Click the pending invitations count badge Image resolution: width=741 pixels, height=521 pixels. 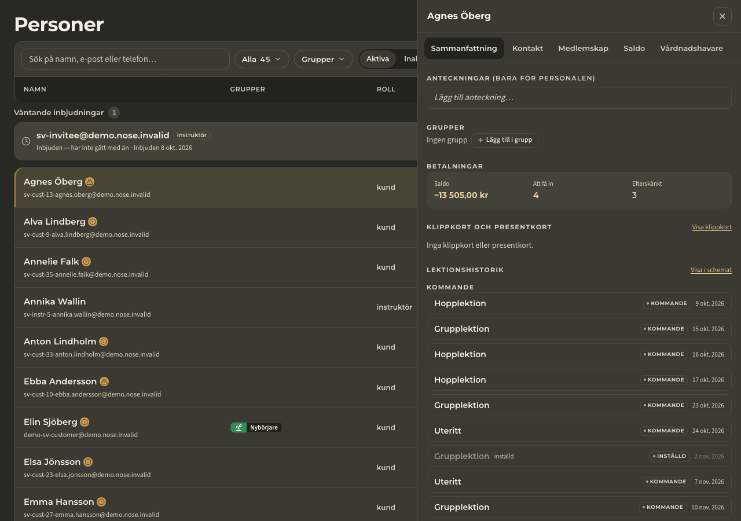(x=114, y=113)
